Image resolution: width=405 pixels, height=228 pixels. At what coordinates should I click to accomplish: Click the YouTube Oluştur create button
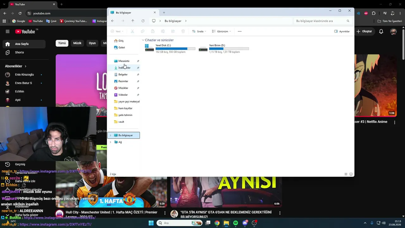coord(364,31)
